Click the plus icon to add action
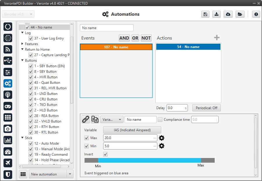 pos(217,38)
